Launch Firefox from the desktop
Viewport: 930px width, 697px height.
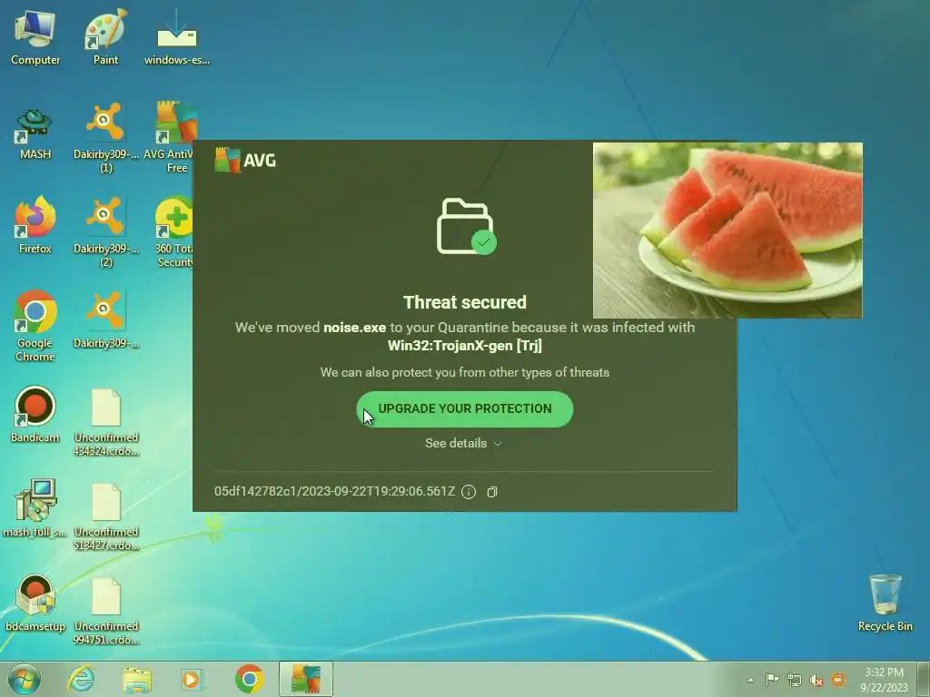point(35,225)
